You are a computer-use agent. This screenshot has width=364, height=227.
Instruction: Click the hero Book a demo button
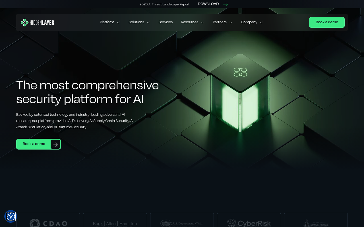pyautogui.click(x=38, y=144)
